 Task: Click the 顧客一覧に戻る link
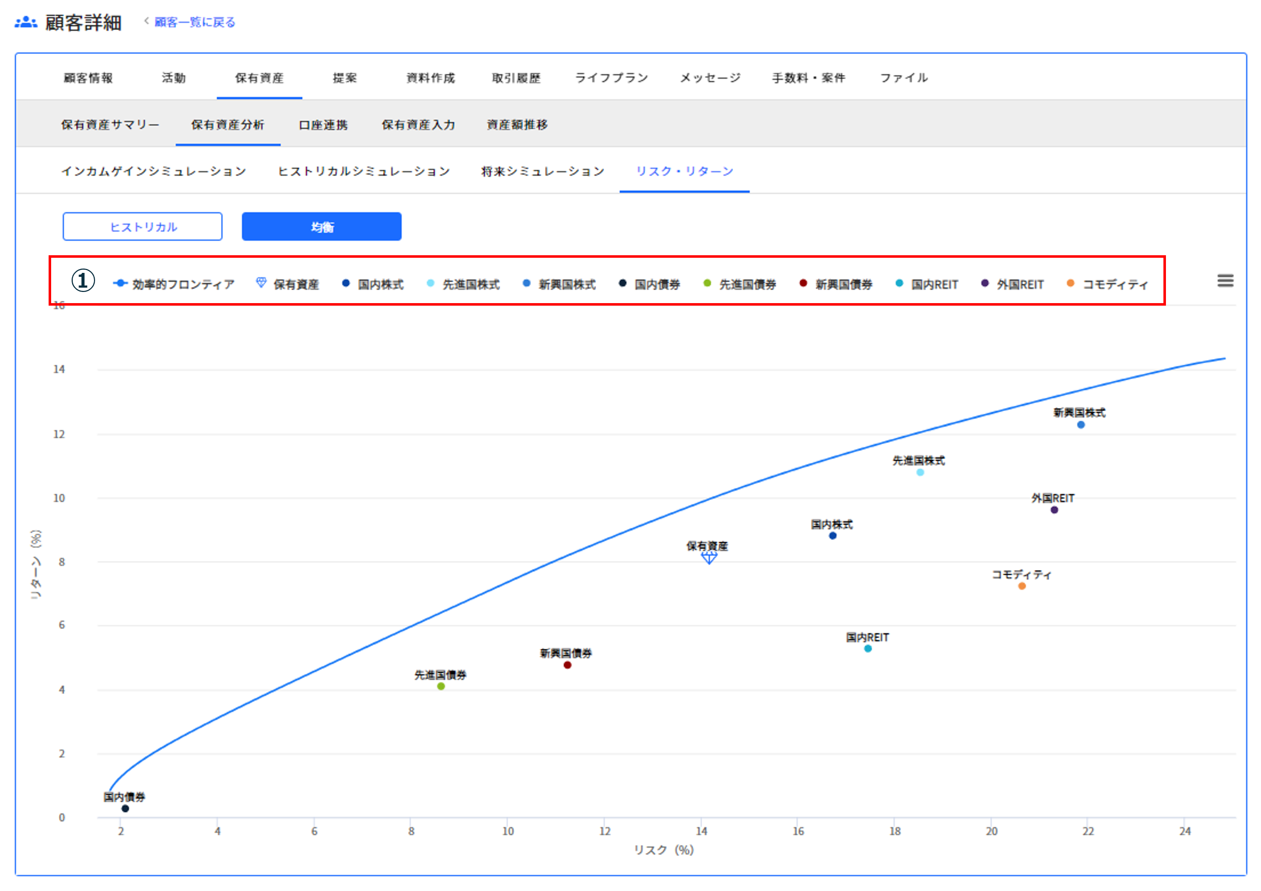(193, 23)
